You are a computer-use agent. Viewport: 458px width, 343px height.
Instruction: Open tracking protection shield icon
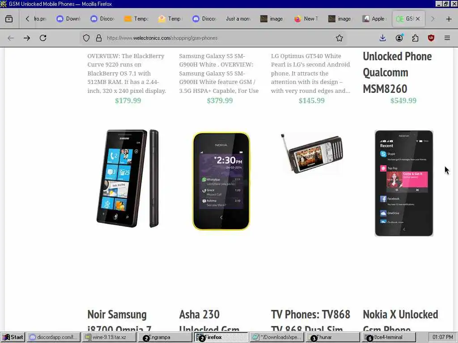coord(86,38)
